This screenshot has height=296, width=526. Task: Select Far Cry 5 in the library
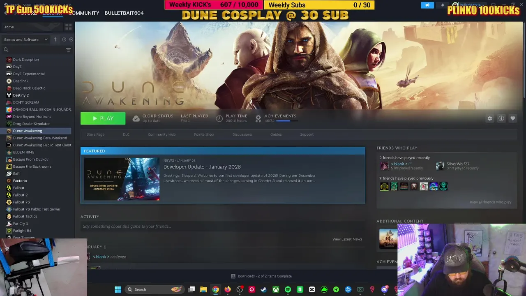pyautogui.click(x=21, y=224)
